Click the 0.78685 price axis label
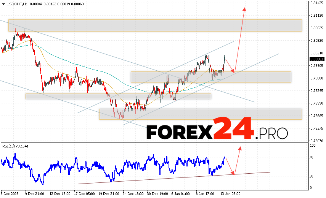The image size is (326, 198). point(317,116)
